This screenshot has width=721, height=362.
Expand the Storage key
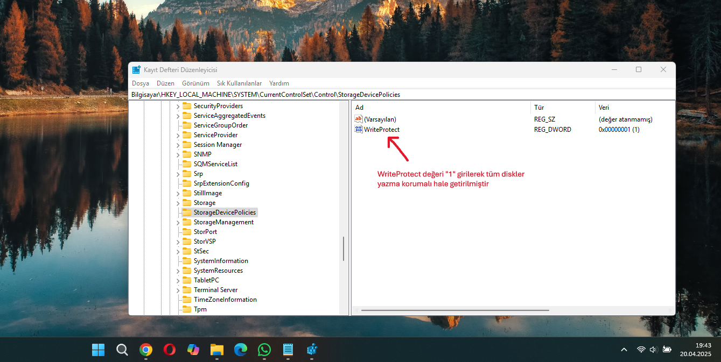178,203
